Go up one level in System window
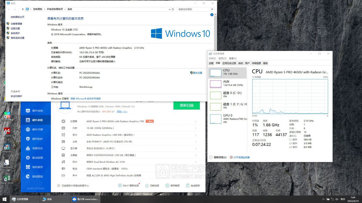 click(x=23, y=9)
